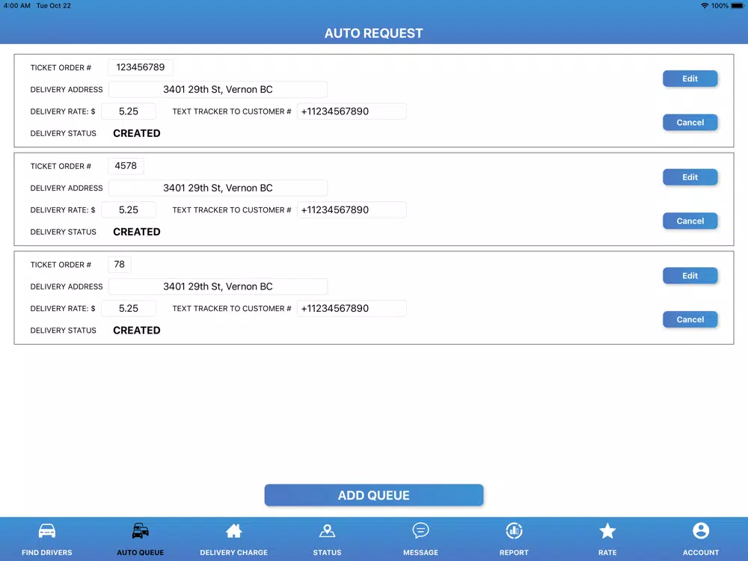The height and width of the screenshot is (561, 748).
Task: Select ticket order field 4578
Action: (126, 166)
